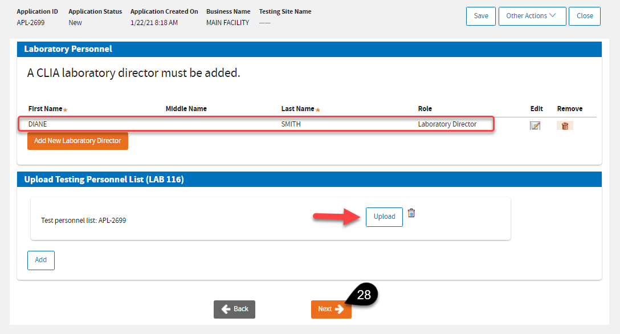Click the First Name column header

point(45,109)
